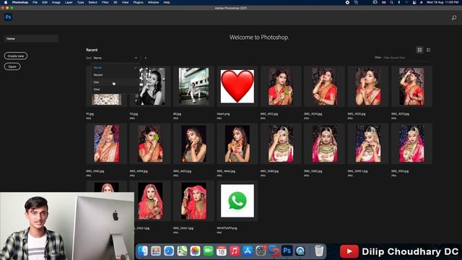The height and width of the screenshot is (260, 462).
Task: Open Launchpad from the Dock
Action: (156, 251)
